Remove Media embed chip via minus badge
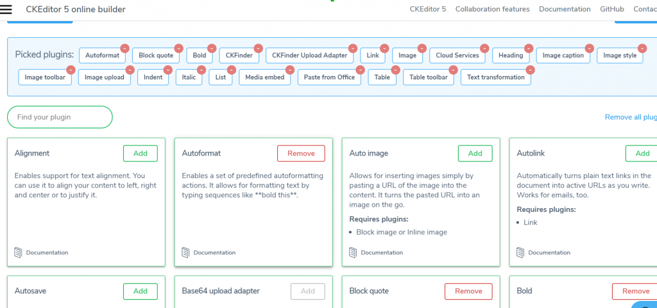 pos(290,70)
